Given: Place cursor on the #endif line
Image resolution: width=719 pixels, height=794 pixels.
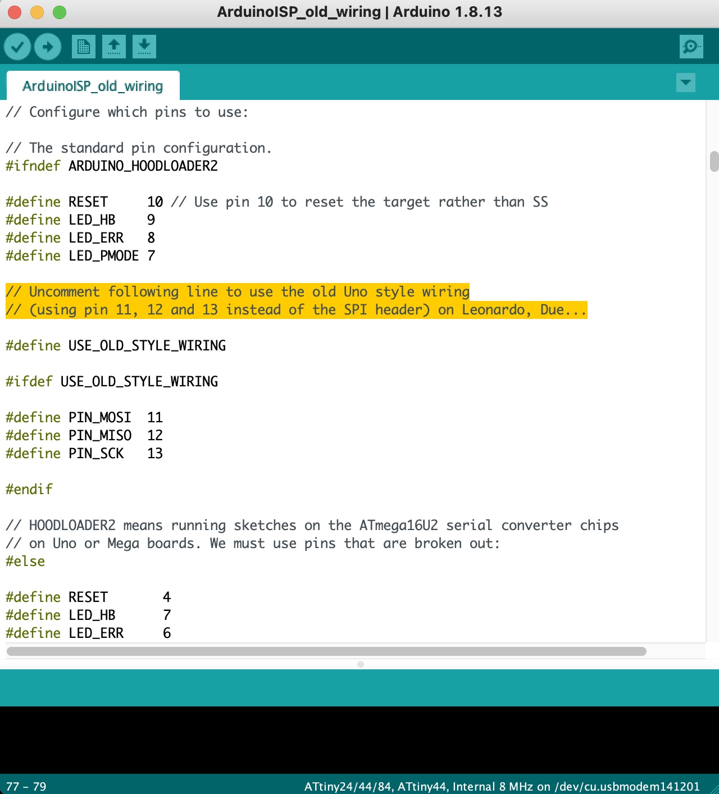Looking at the screenshot, I should click(x=29, y=489).
